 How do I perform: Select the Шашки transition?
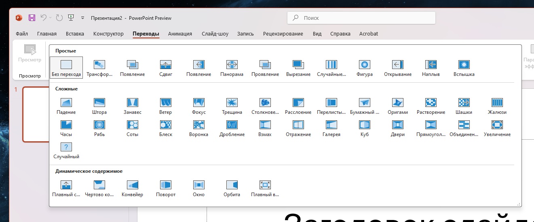click(x=464, y=105)
